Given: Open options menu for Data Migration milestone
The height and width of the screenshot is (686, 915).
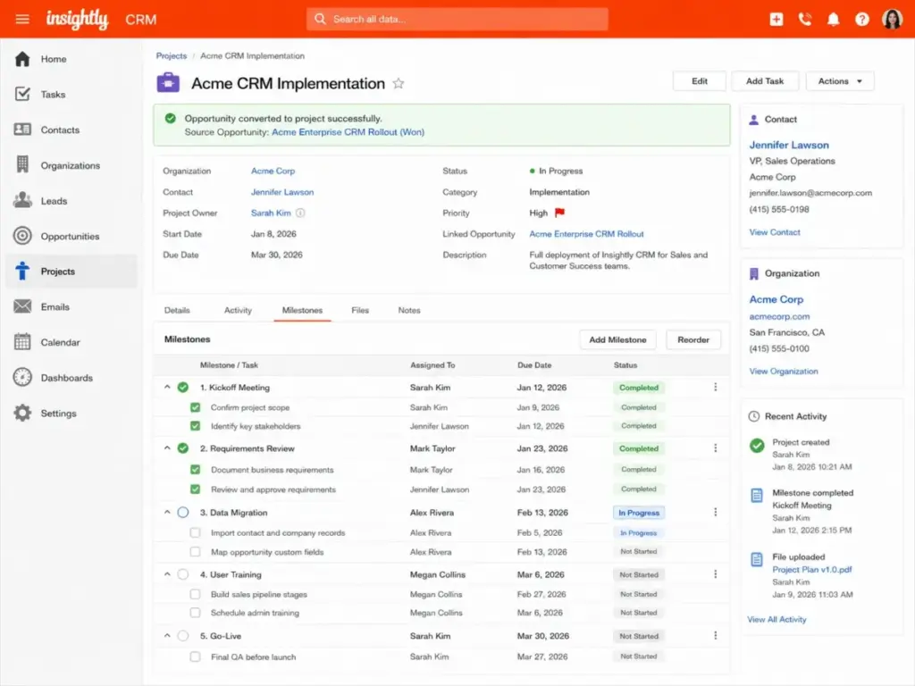Looking at the screenshot, I should click(x=716, y=512).
